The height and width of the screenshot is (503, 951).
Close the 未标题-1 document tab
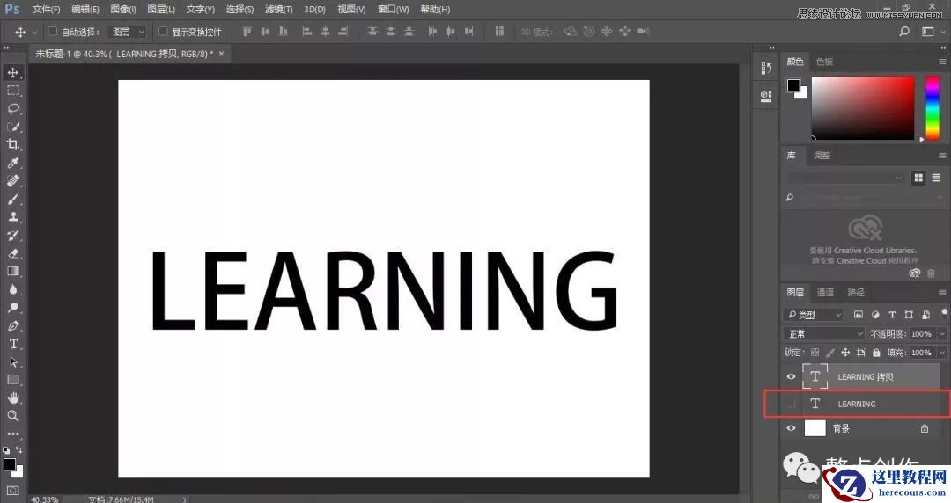pyautogui.click(x=221, y=54)
